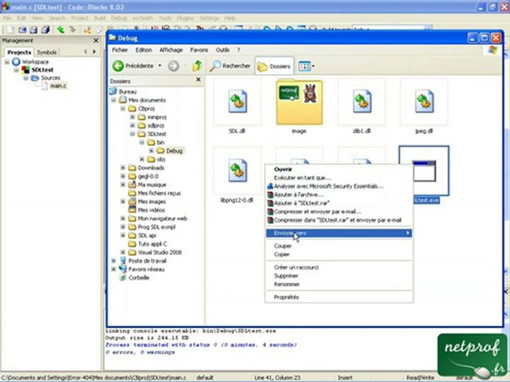Collapse the Code::Blocks Workspace node
Image resolution: width=510 pixels, height=382 pixels.
[x=7, y=62]
